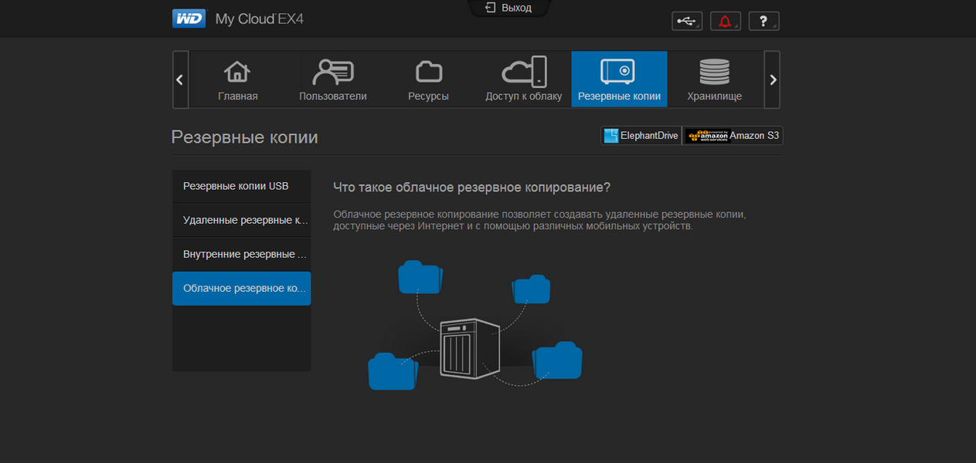Screen dimensions: 976x463
Task: Open Ресурсы folder icon
Action: point(428,72)
